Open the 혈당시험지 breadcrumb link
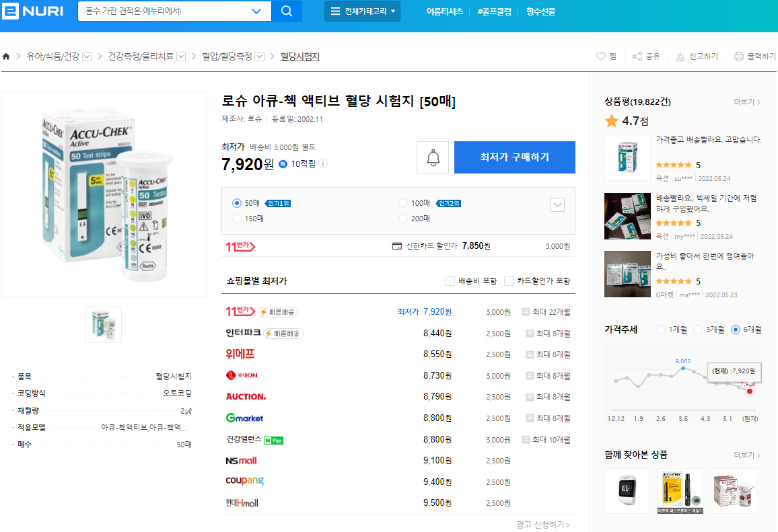This screenshot has width=778, height=532. [299, 56]
